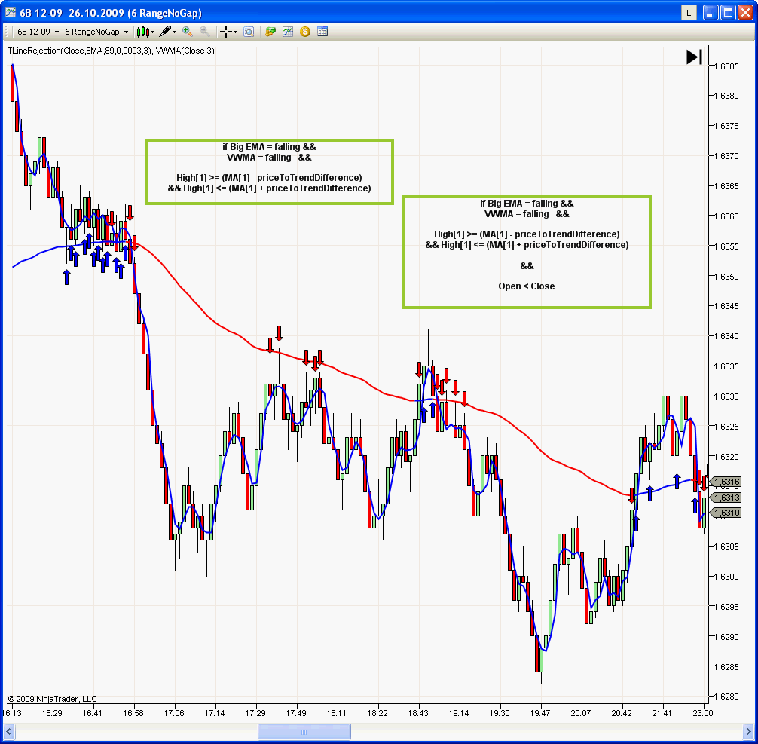Select the crosshair cursor icon
Image resolution: width=758 pixels, height=744 pixels.
pos(225,32)
